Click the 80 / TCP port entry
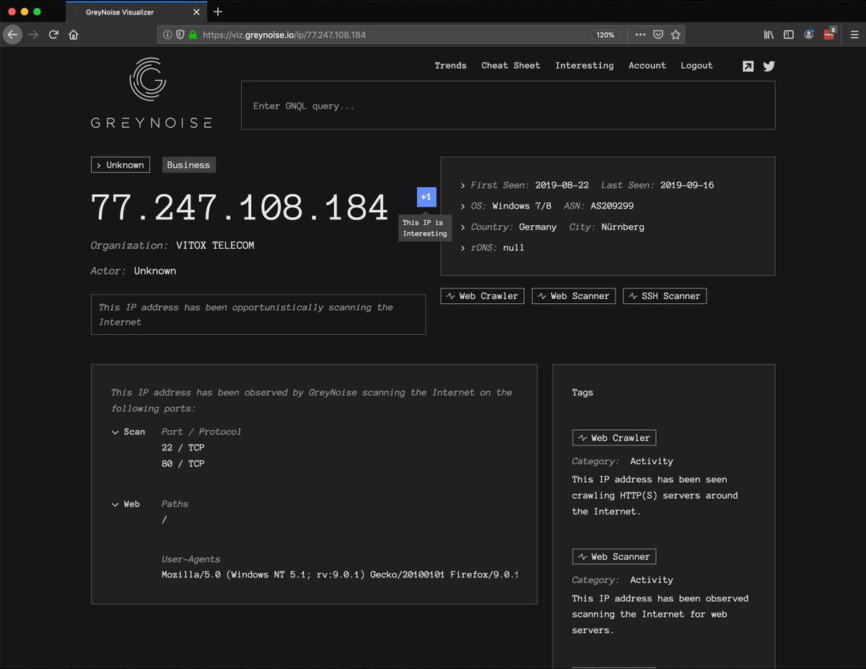This screenshot has height=669, width=866. tap(183, 463)
